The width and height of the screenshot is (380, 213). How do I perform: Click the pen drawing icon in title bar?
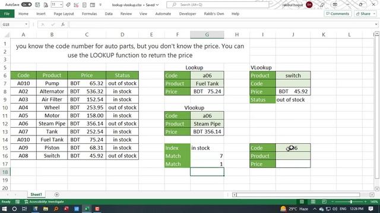click(x=322, y=5)
